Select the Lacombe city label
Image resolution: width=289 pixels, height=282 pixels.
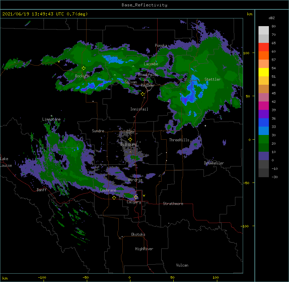[151, 64]
